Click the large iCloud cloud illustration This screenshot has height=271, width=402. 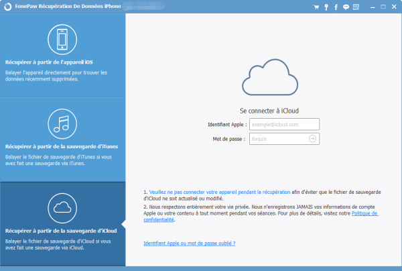pyautogui.click(x=270, y=77)
